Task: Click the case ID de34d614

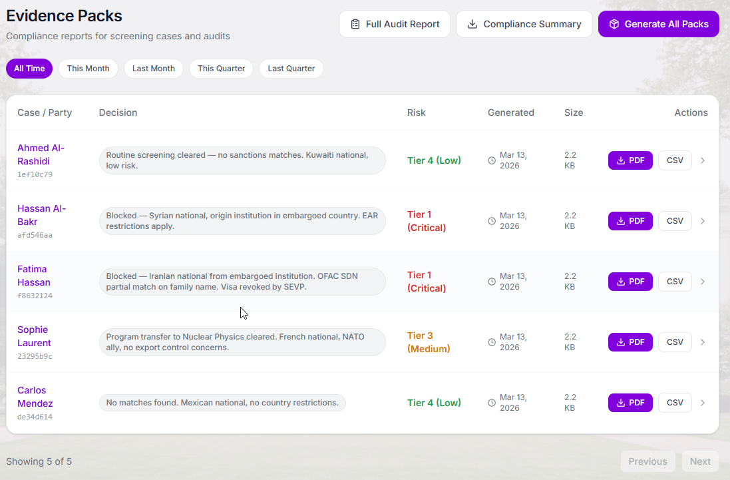Action: (35, 417)
